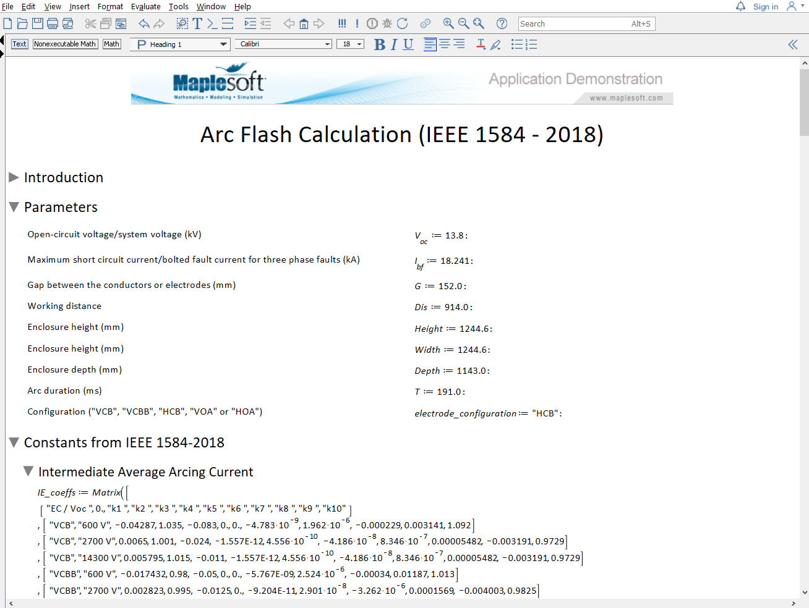Open the Tools menu
The width and height of the screenshot is (809, 608).
[178, 6]
